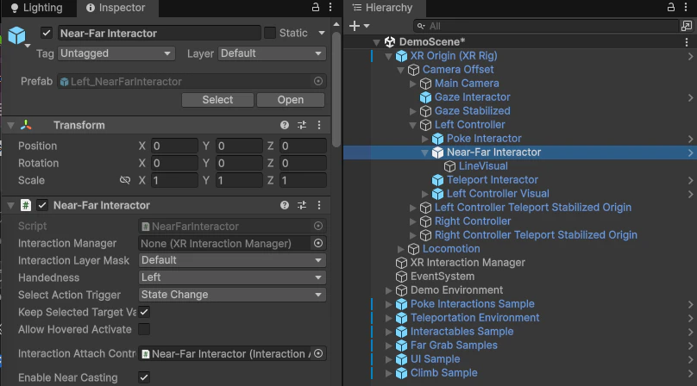Image resolution: width=697 pixels, height=386 pixels.
Task: Open the Inspector panel options menu
Action: pos(330,7)
